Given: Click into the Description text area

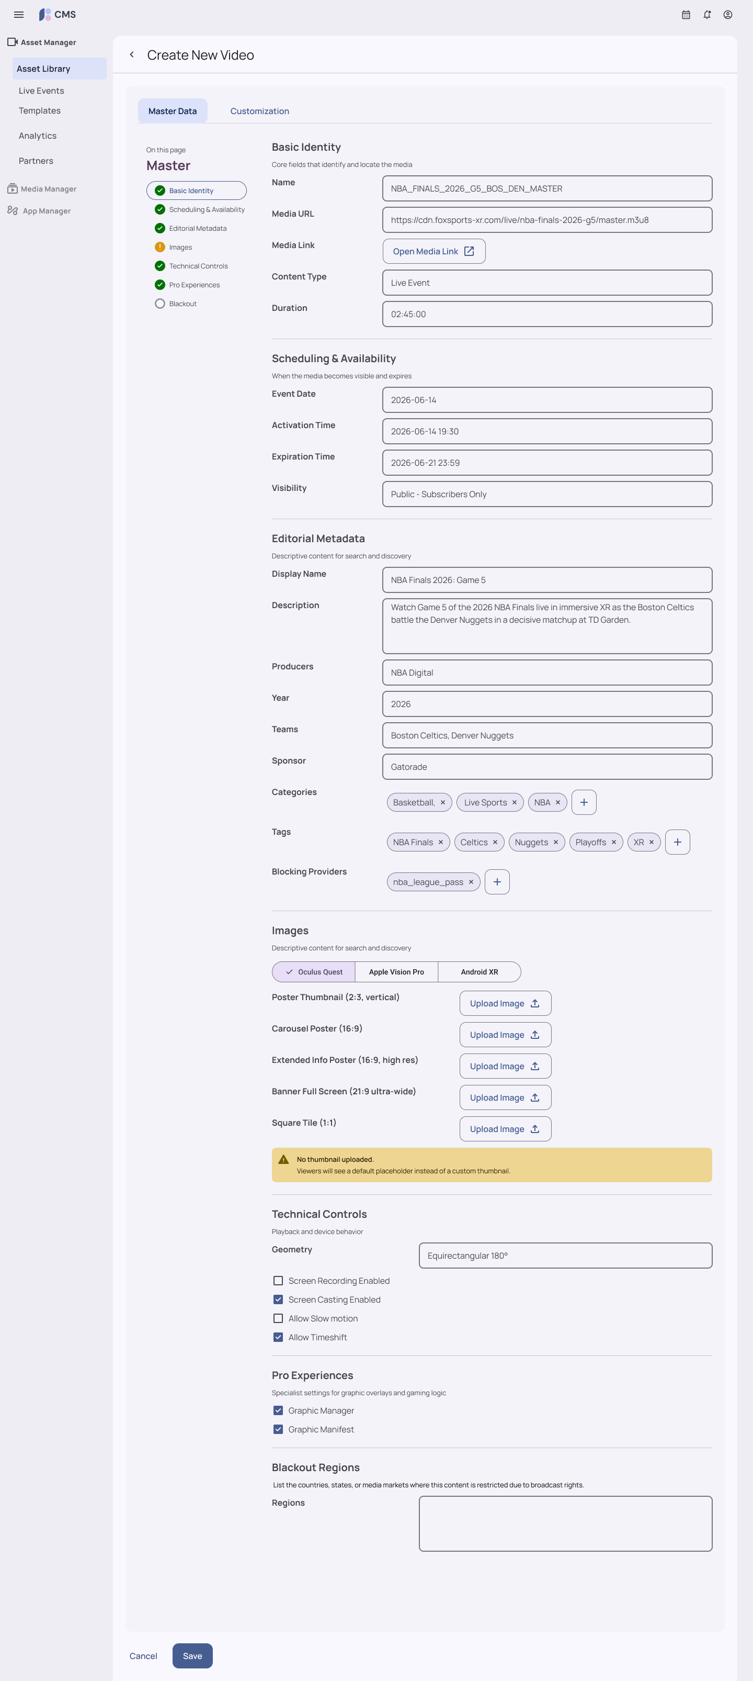Looking at the screenshot, I should [x=547, y=626].
